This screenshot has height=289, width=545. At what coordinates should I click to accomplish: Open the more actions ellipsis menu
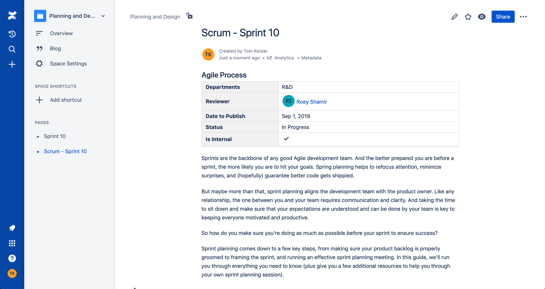tap(523, 17)
